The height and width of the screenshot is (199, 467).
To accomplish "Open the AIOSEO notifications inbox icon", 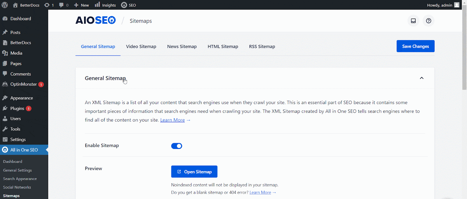I will pos(413,21).
